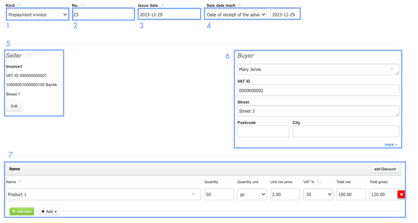Click the Unit net price field
418x223 pixels.
click(x=285, y=195)
